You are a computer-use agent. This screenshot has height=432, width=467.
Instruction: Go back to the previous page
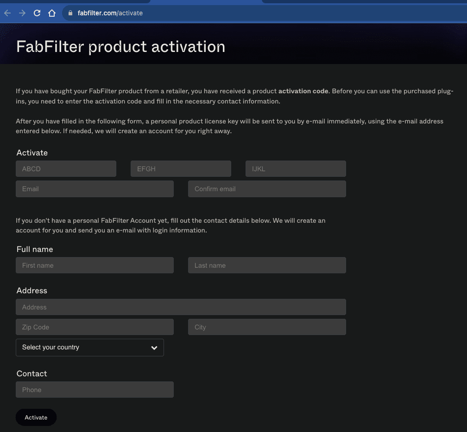(x=7, y=13)
